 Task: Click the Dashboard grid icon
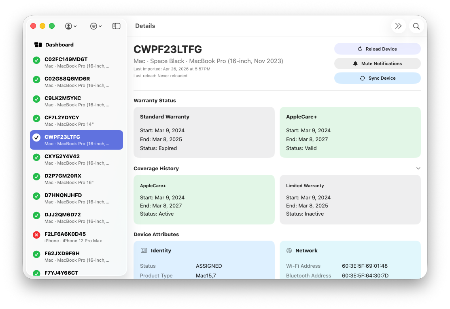[x=38, y=45]
